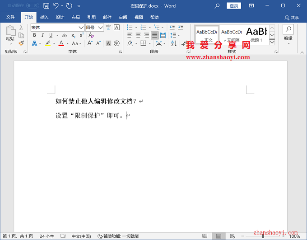
Task: Open the font name dropdown (宋体)
Action: pyautogui.click(x=81, y=28)
